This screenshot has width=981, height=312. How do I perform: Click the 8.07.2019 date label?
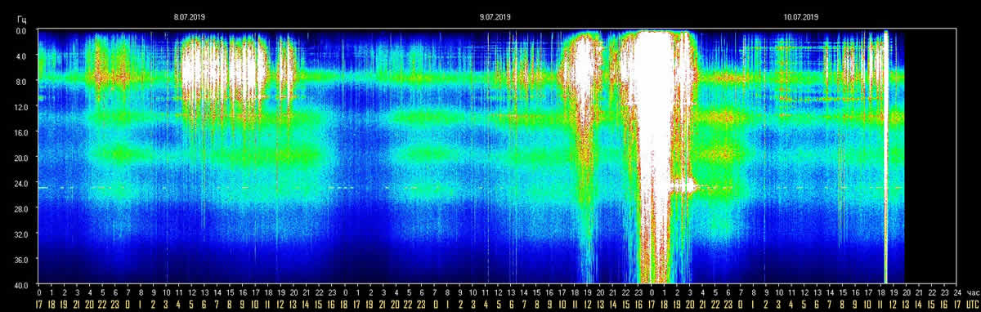pyautogui.click(x=189, y=16)
